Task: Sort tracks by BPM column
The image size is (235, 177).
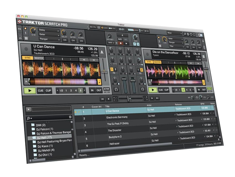Action: point(202,104)
